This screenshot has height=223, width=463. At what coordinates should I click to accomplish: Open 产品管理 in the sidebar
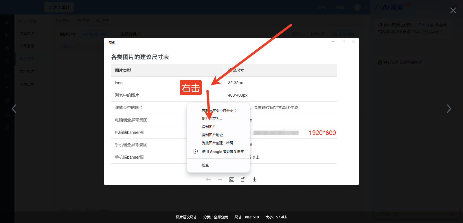coord(27,46)
